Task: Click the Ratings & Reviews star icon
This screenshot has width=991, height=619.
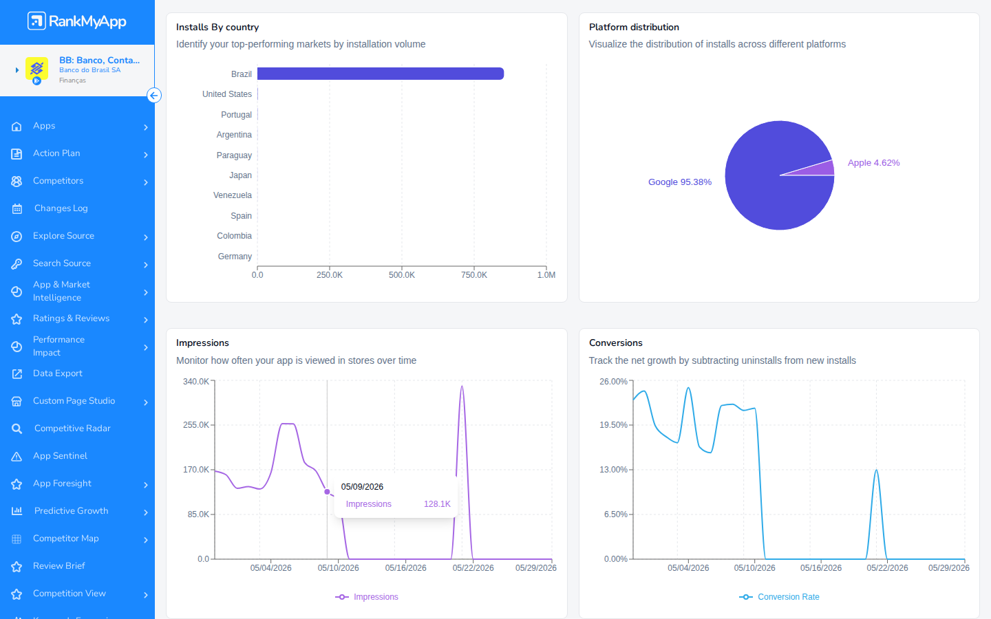Action: tap(17, 319)
